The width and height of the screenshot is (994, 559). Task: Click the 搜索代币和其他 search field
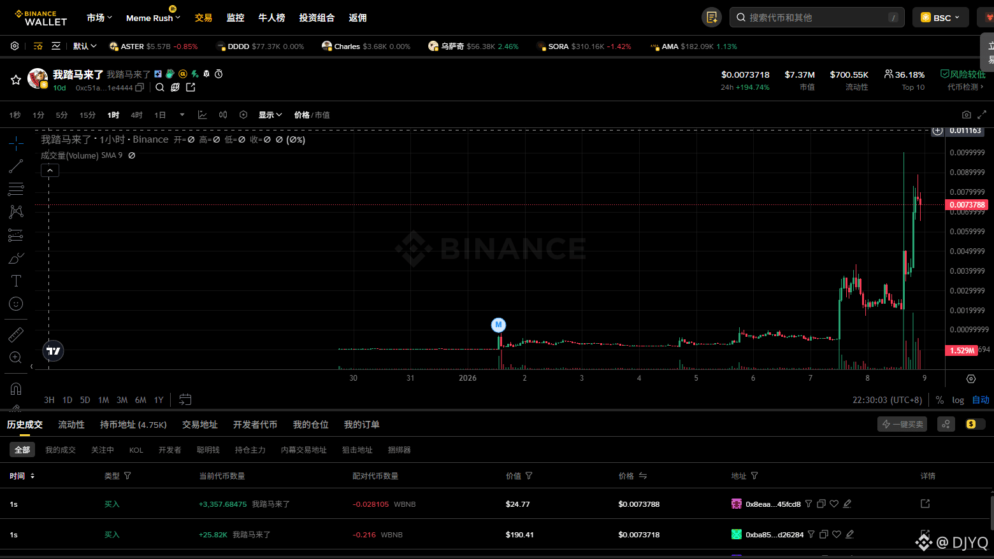point(816,17)
